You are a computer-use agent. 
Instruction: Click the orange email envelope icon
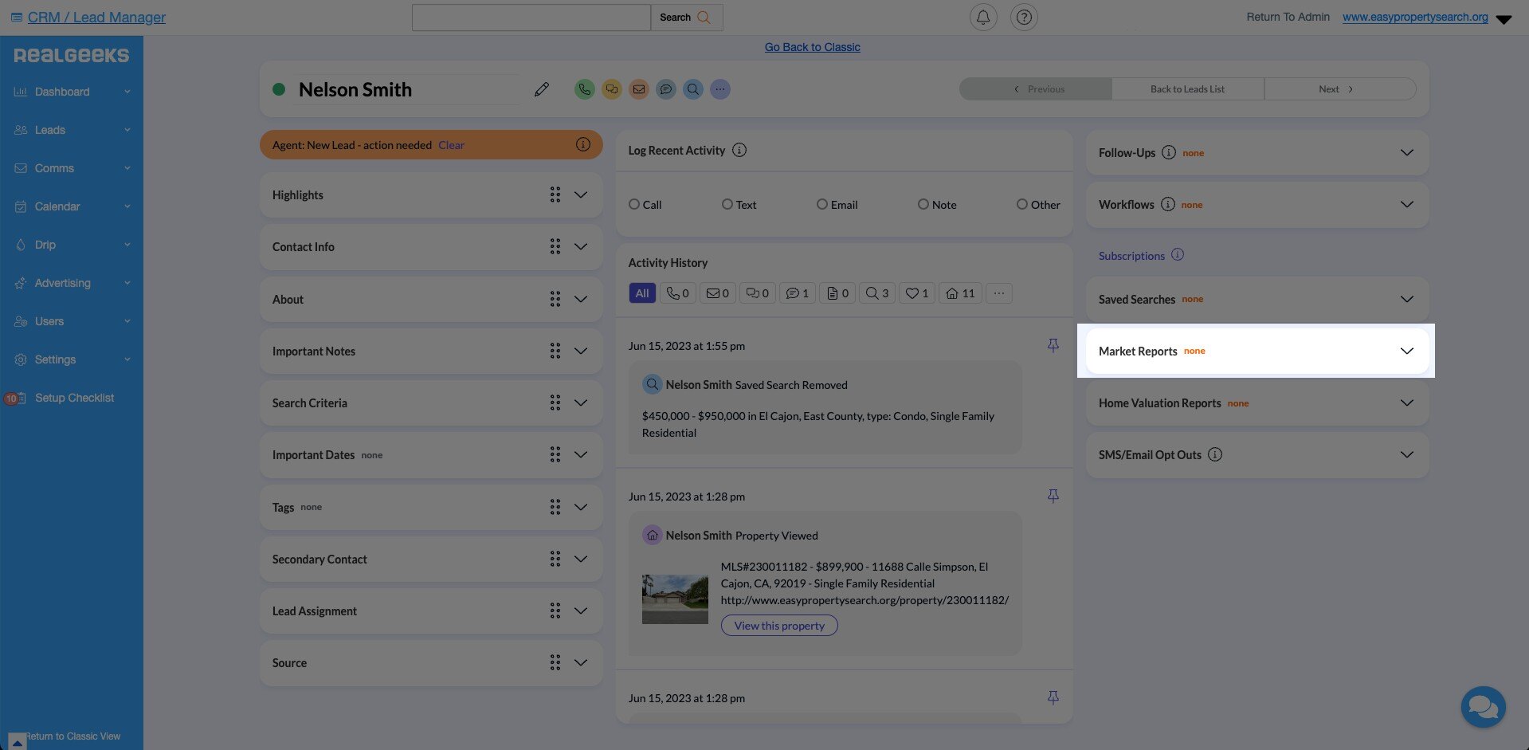(x=639, y=89)
